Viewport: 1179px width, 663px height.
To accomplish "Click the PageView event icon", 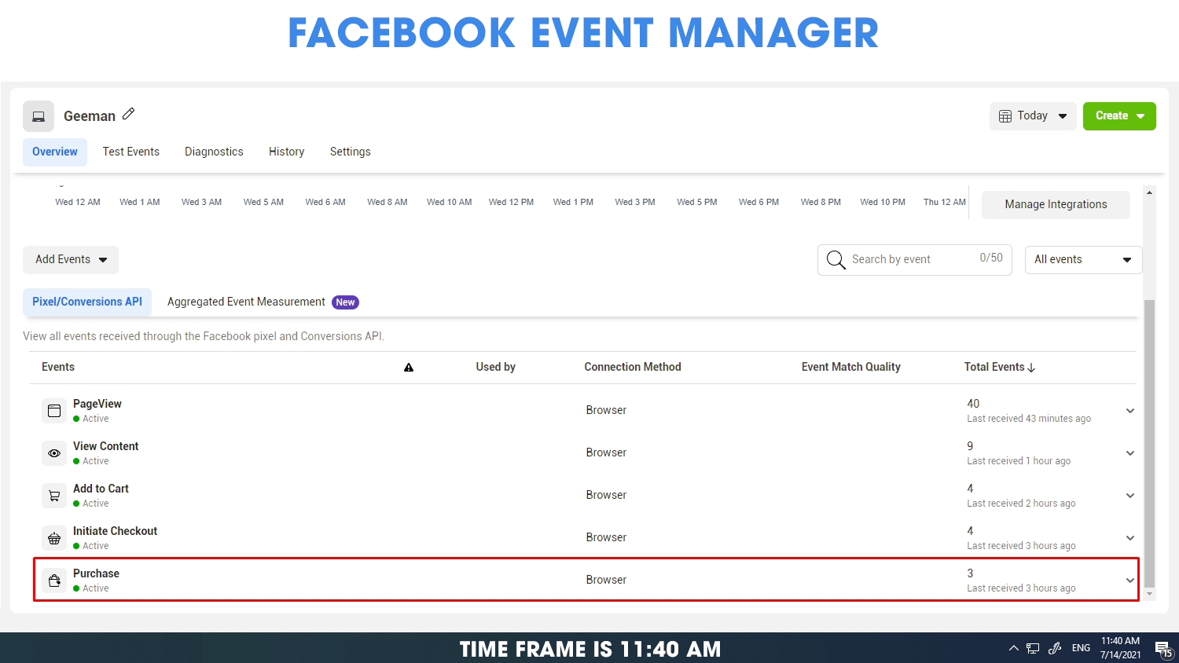I will pos(54,411).
